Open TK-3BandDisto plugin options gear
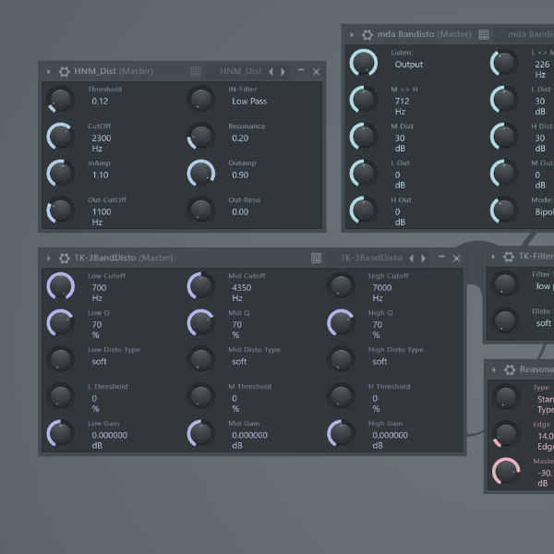554x554 pixels. 64,258
